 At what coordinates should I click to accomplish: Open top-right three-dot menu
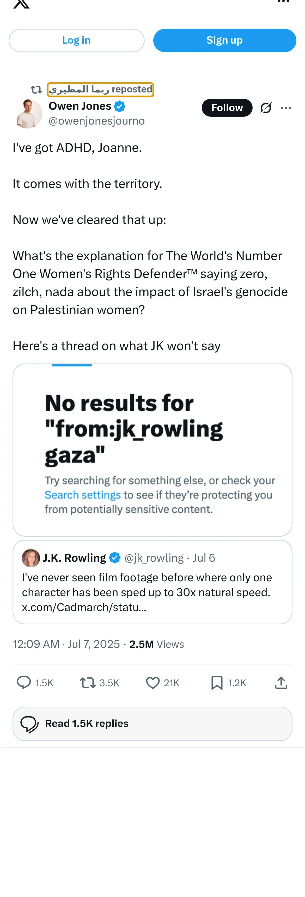tap(283, 2)
